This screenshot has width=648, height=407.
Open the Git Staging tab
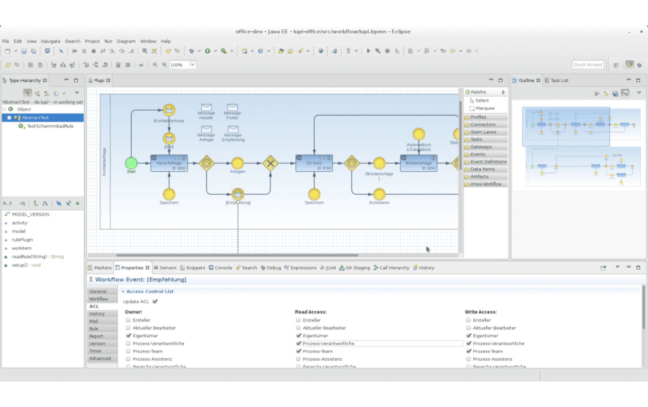[x=354, y=268]
